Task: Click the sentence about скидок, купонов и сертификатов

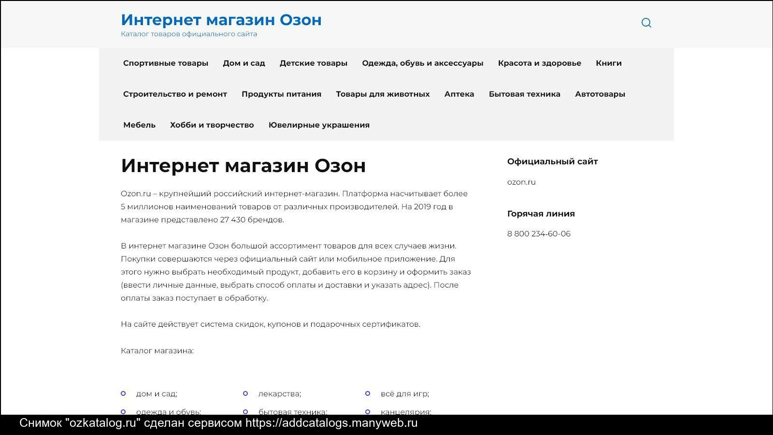Action: pyautogui.click(x=271, y=324)
